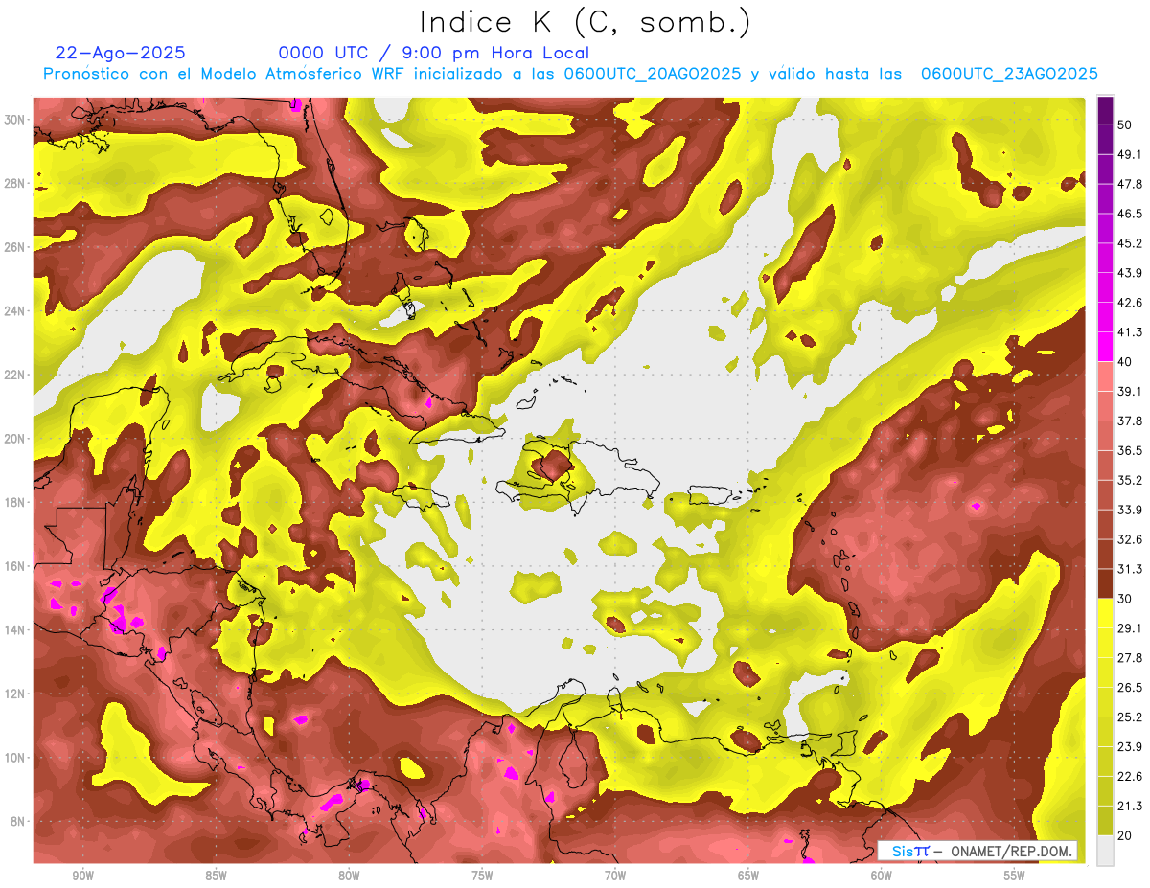Click the 65W longitude label
Screen dimensions: 1150x888
[748, 876]
